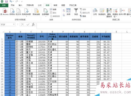This screenshot has width=131, height=96.
Task: Switch to the 开发工具 tab
Action: coord(73,5)
